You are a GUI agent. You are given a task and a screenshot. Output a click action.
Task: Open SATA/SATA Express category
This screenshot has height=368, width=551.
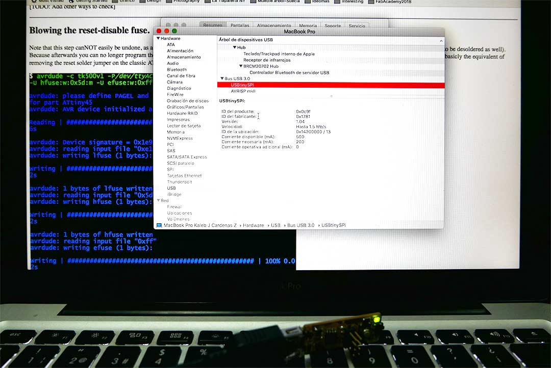click(187, 157)
